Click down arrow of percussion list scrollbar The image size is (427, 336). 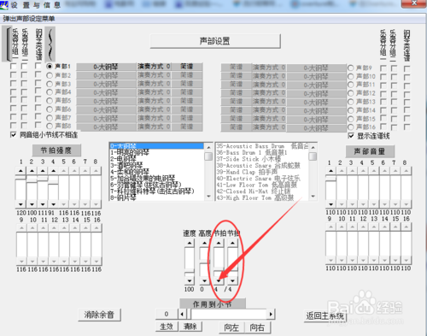click(x=313, y=196)
